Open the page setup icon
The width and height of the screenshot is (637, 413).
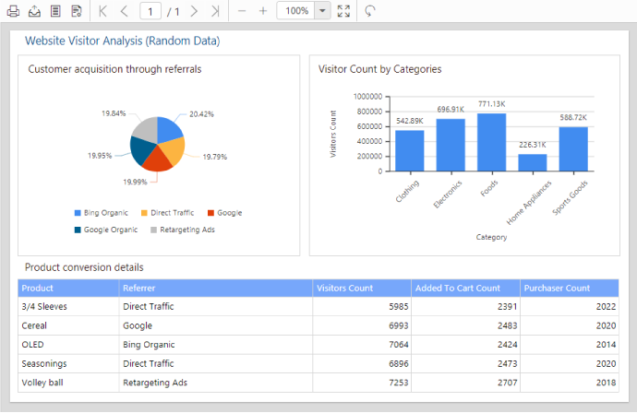tap(77, 11)
